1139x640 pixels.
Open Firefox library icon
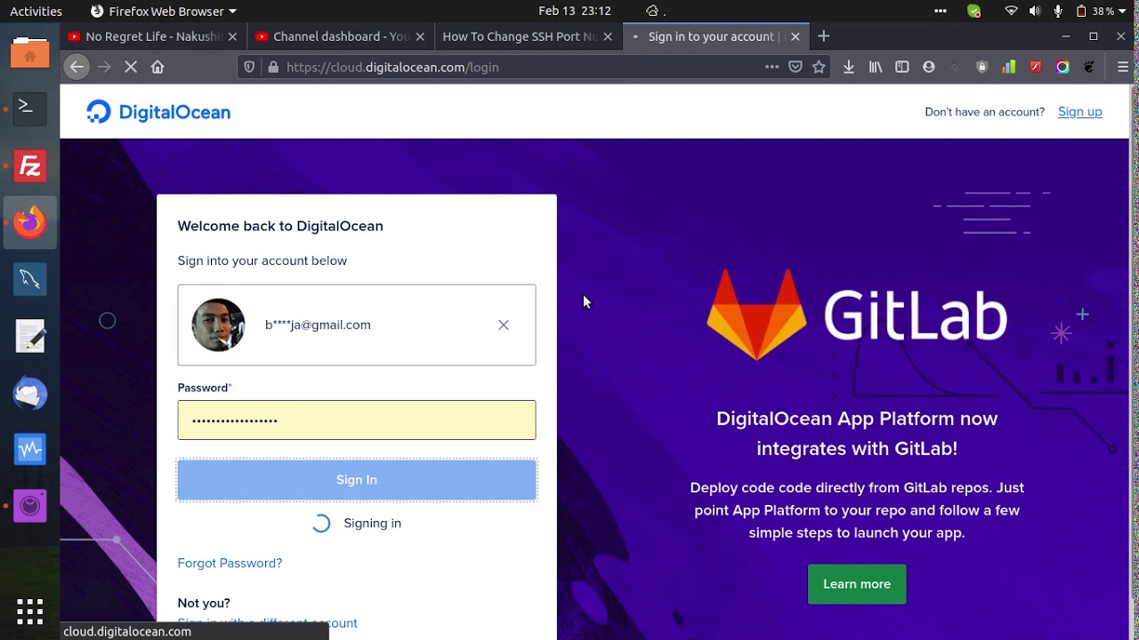tap(876, 67)
